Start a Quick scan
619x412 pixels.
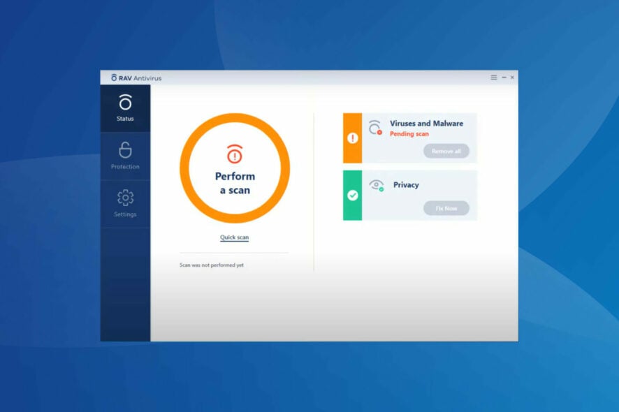tap(234, 237)
